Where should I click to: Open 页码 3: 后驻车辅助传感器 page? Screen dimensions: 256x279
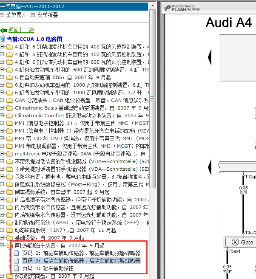(81, 261)
